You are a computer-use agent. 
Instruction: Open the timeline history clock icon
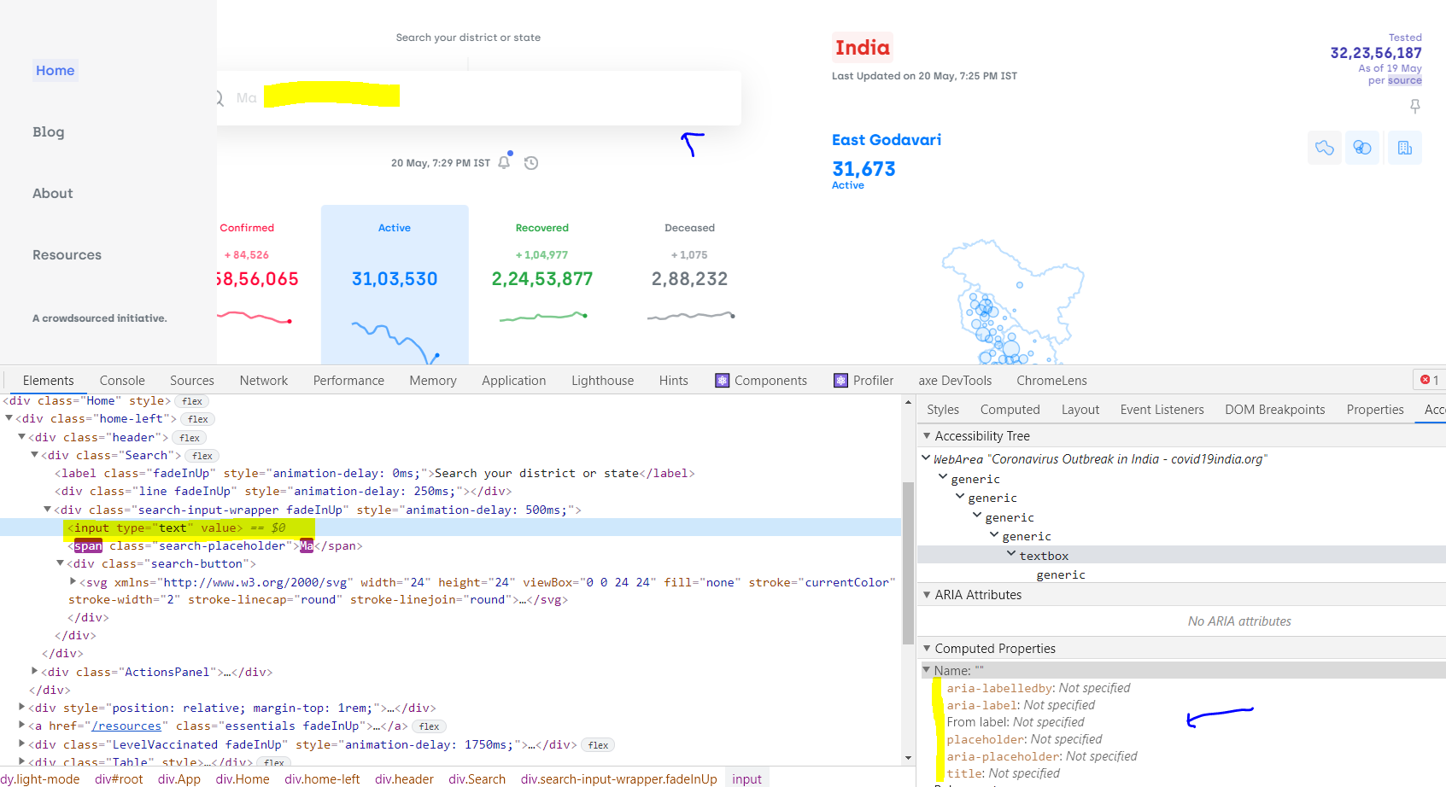point(531,163)
